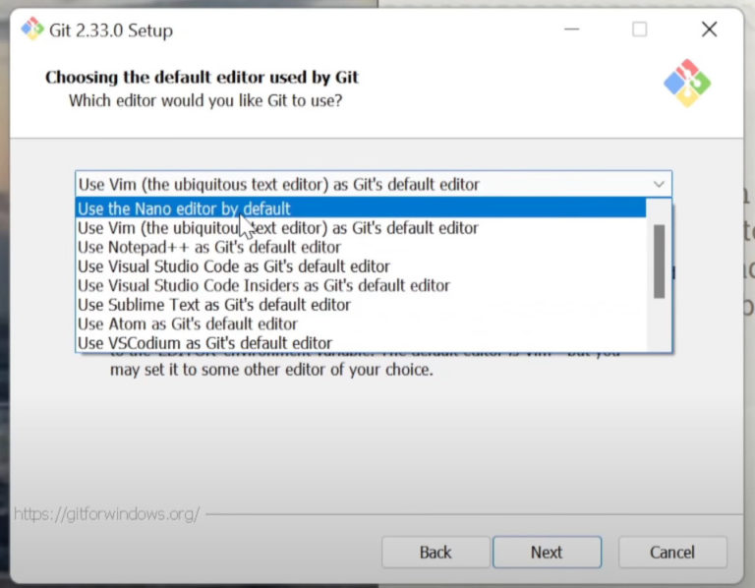Click the large Git logo in the header
This screenshot has height=588, width=755.
(687, 83)
